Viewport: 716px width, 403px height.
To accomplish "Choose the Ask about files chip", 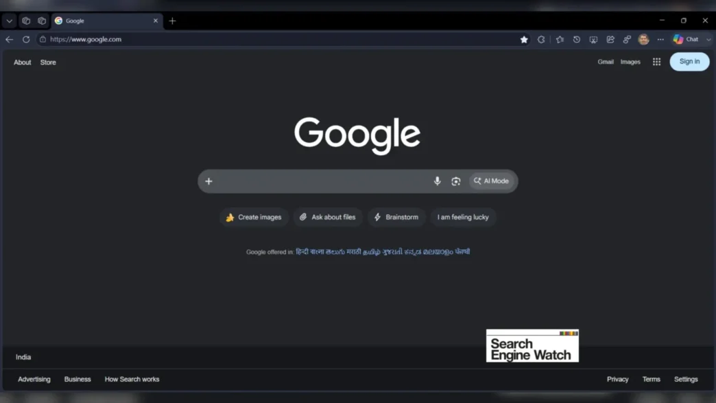I will [x=327, y=217].
